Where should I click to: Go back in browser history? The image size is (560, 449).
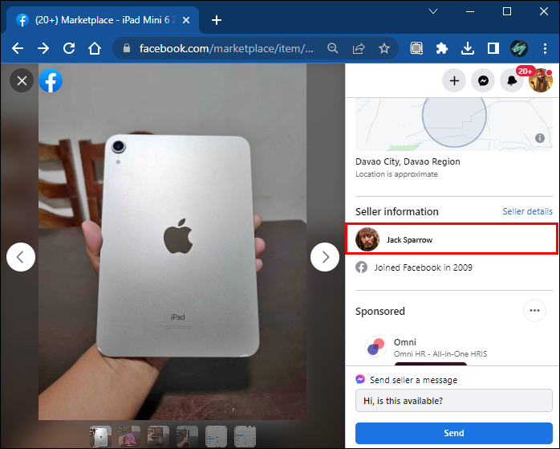click(x=18, y=48)
